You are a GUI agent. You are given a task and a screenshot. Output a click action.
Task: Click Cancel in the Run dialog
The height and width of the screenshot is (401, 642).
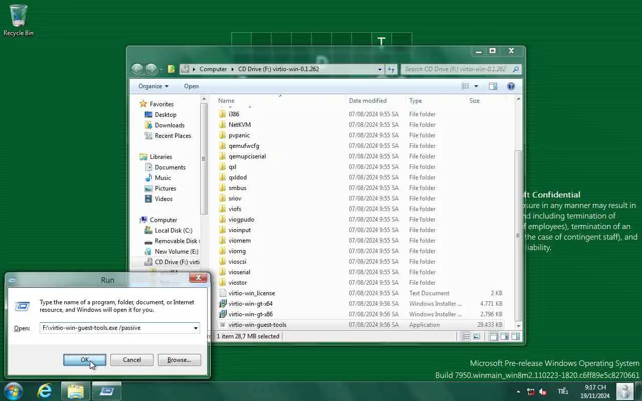pos(132,360)
